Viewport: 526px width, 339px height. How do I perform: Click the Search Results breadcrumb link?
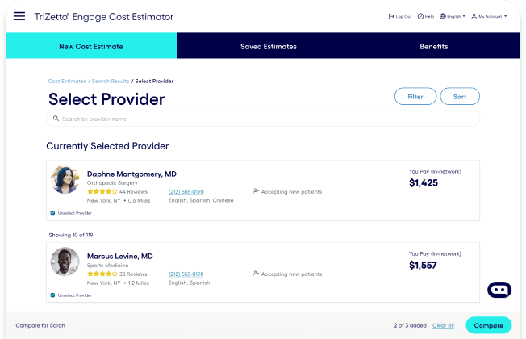(x=111, y=82)
